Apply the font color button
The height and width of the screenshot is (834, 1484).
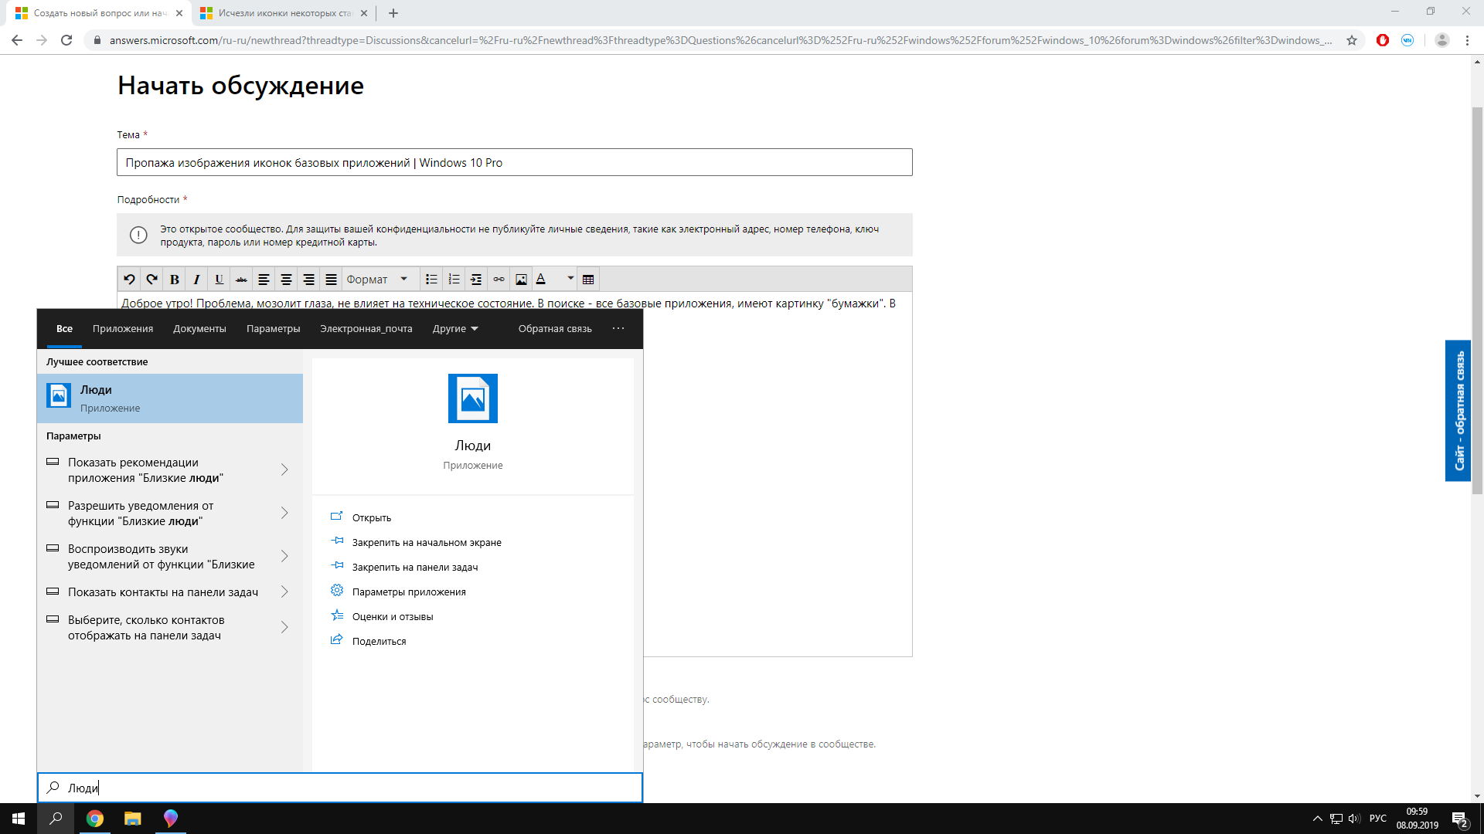pos(541,280)
